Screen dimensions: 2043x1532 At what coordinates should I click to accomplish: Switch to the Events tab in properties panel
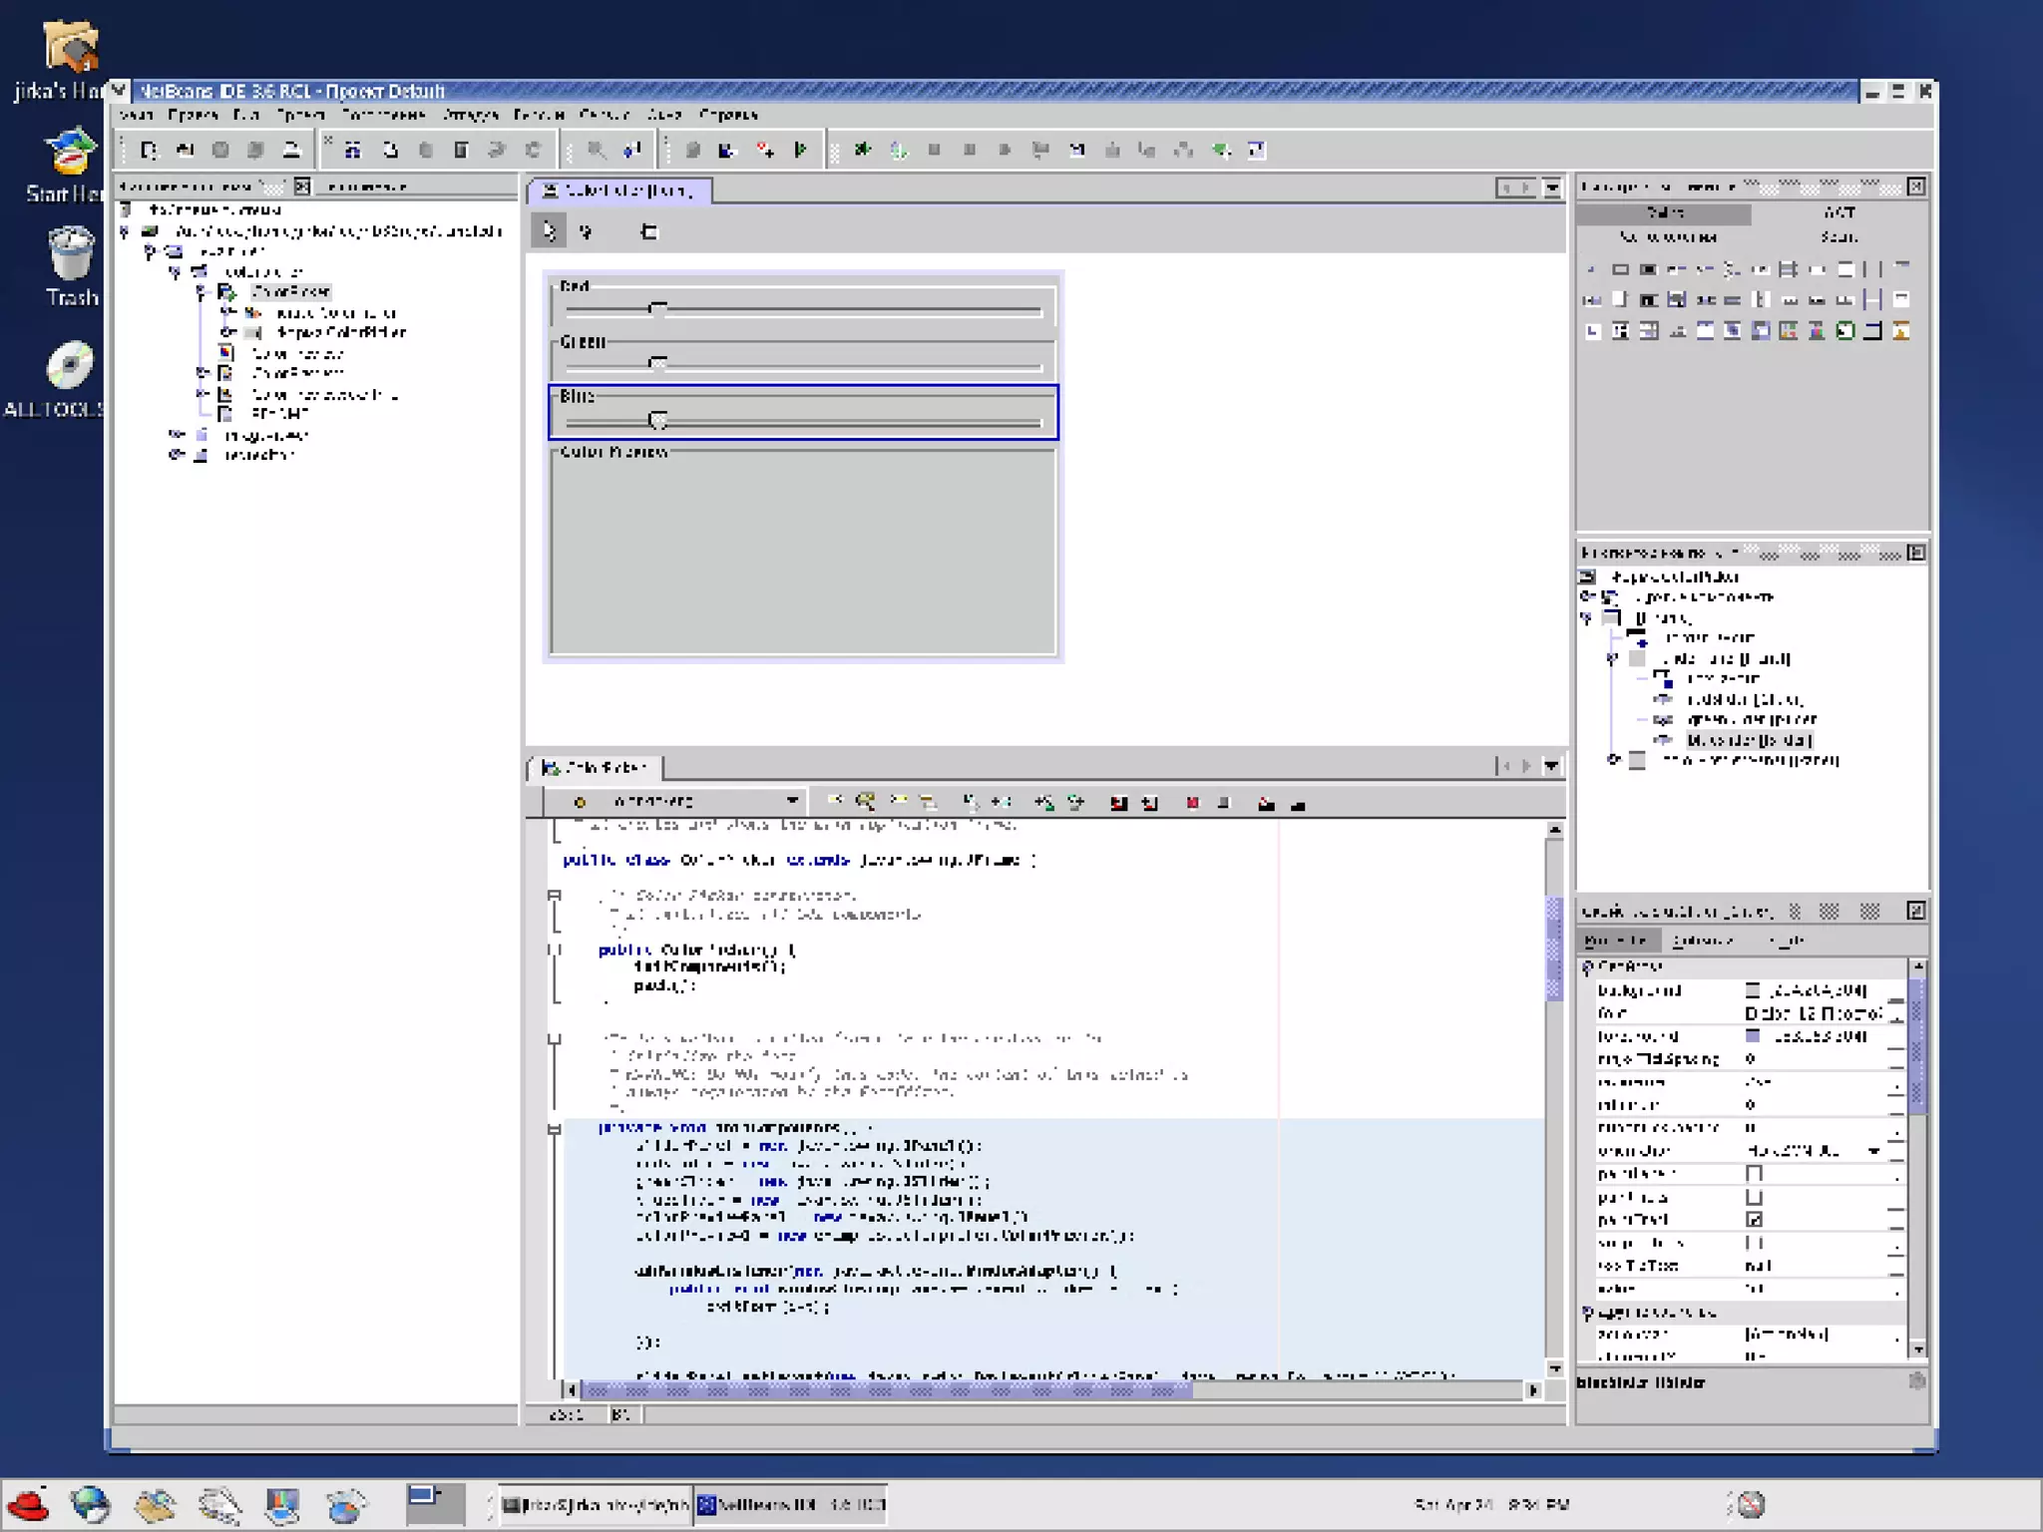click(1702, 941)
